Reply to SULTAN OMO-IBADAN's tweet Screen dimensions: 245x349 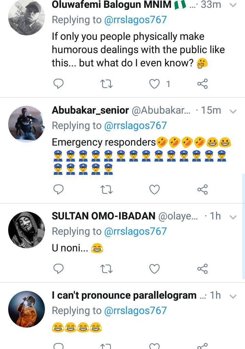pyautogui.click(x=59, y=269)
